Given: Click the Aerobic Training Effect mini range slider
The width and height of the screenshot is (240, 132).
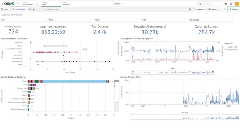Looking at the screenshot, I should (184, 117).
